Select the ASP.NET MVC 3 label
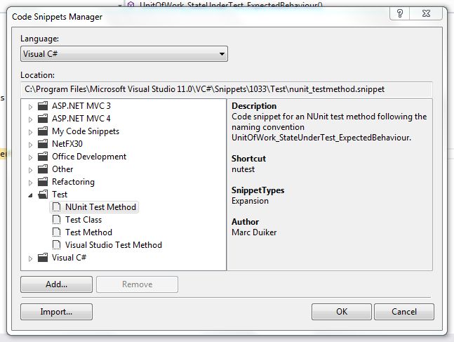The image size is (454, 342). [x=81, y=106]
